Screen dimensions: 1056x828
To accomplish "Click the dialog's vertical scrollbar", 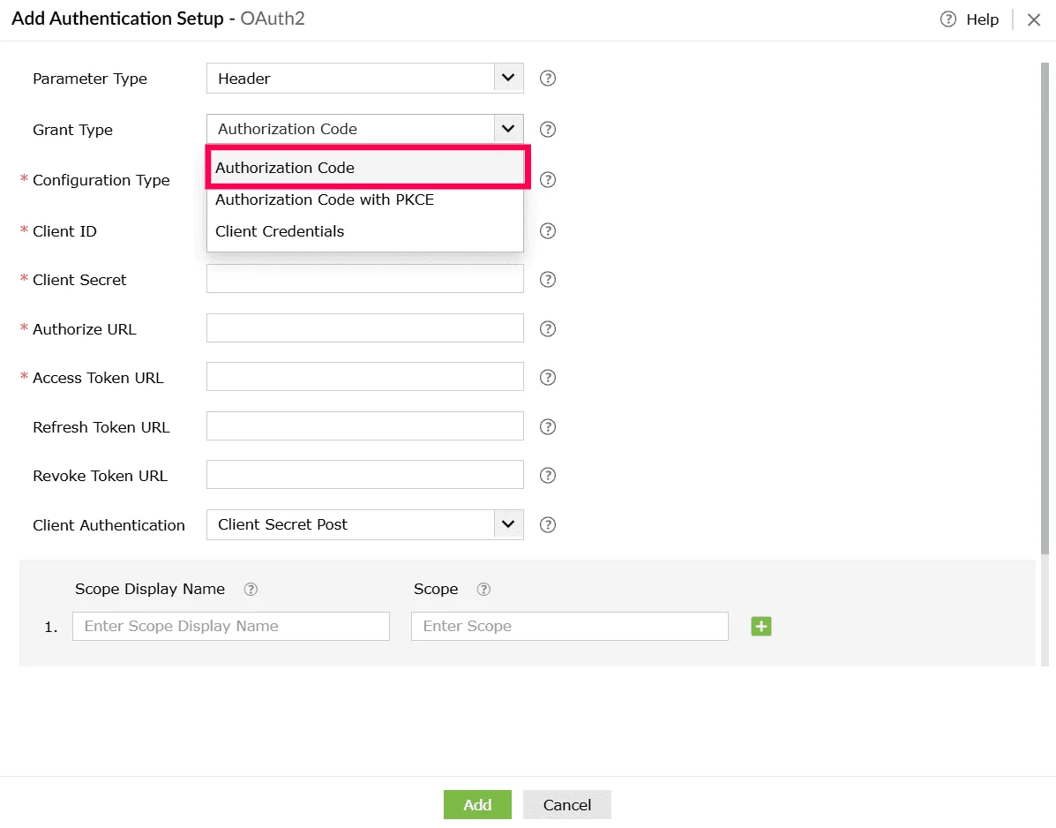I will click(x=1045, y=309).
